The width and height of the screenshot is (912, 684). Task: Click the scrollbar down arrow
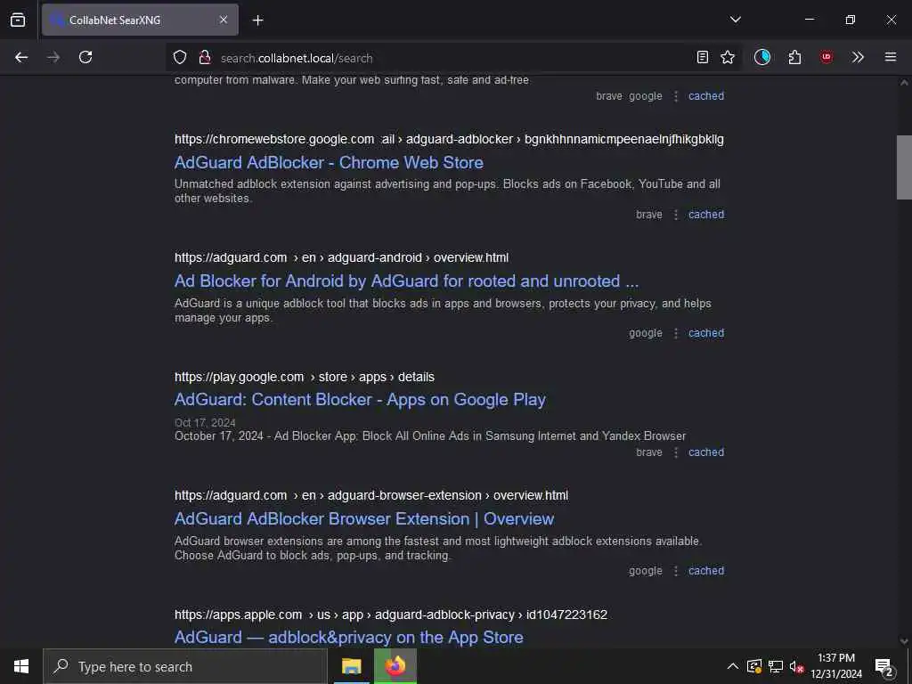(x=904, y=641)
